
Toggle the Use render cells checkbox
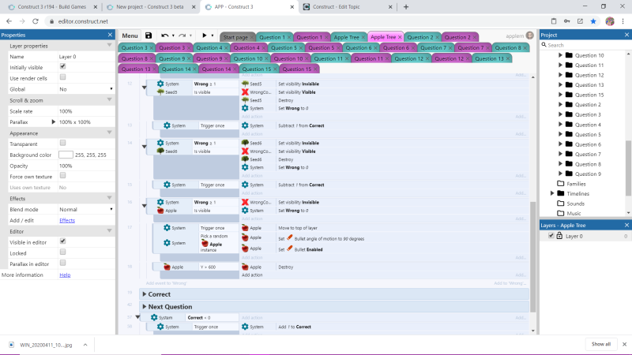(62, 77)
